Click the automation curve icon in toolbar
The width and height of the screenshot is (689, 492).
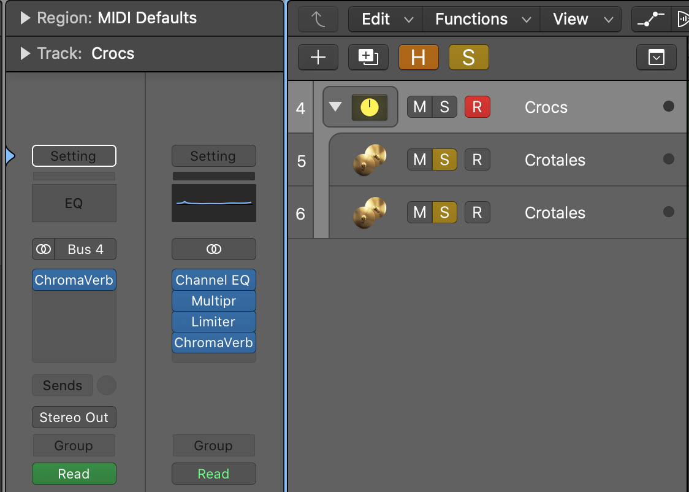(650, 19)
